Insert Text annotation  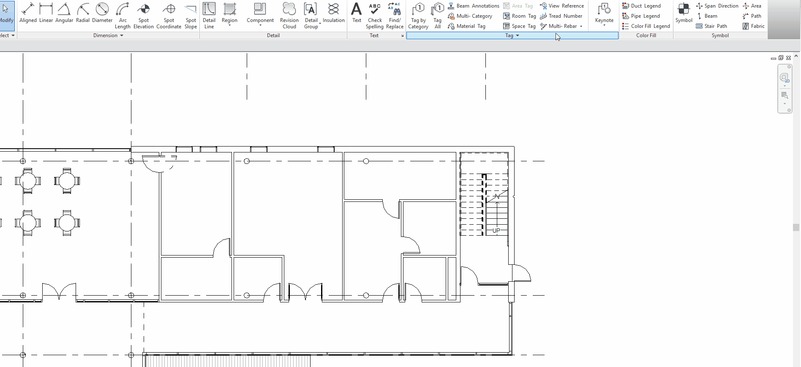point(357,13)
